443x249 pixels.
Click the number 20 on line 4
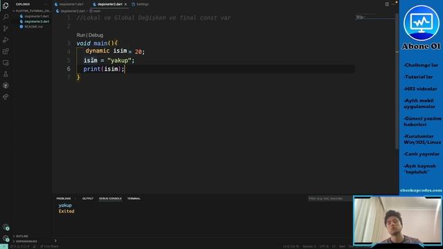(138, 52)
